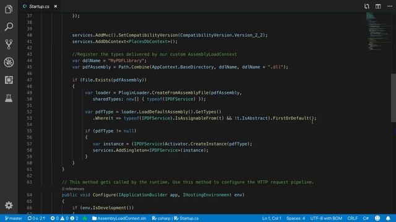The height and width of the screenshot is (222, 396).
Task: Click the Configure method name on line 64
Action: (104, 195)
